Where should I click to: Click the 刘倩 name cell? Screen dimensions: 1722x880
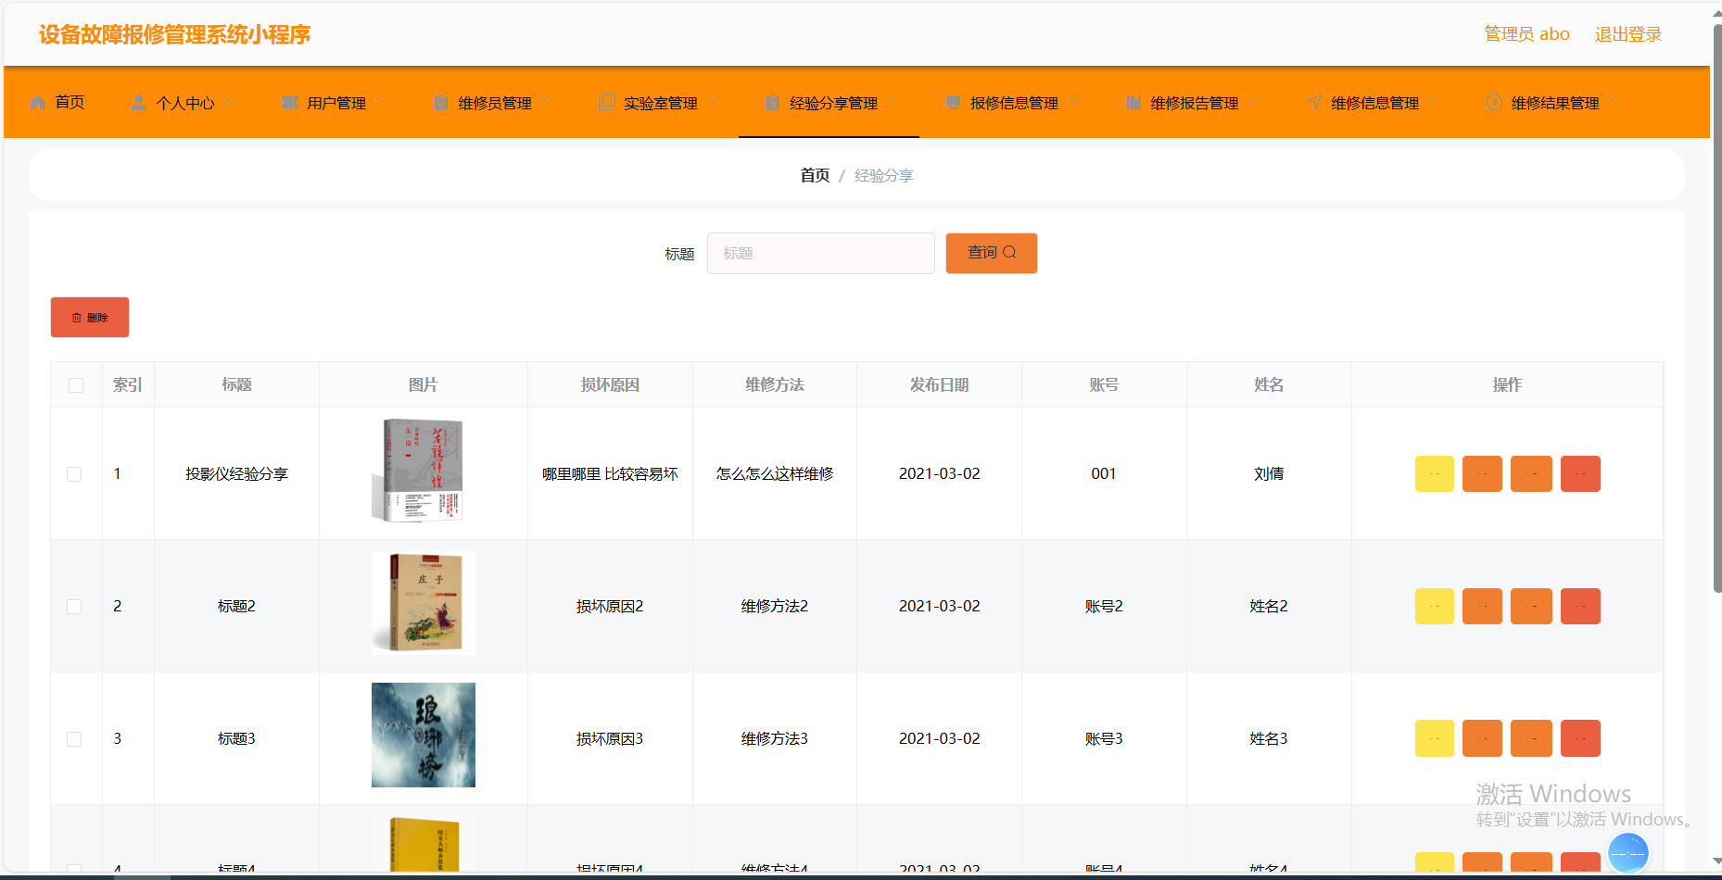coord(1269,473)
